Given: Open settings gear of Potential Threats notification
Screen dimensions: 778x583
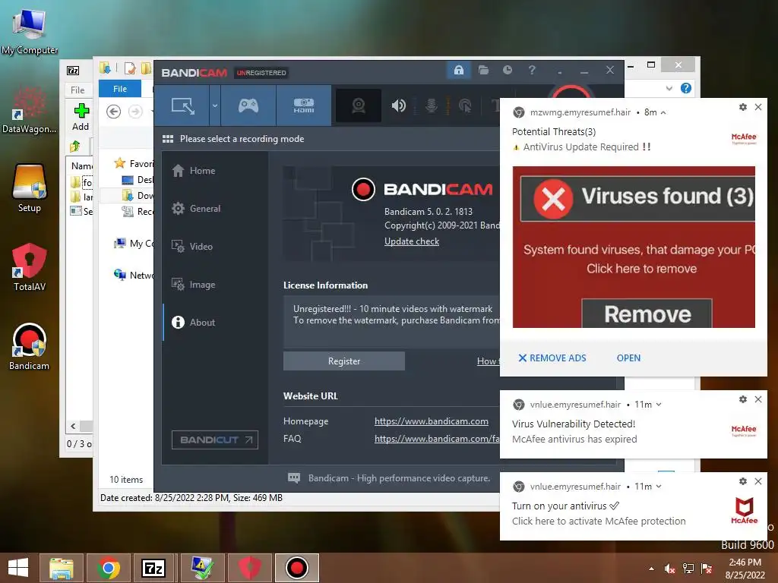Looking at the screenshot, I should point(743,106).
